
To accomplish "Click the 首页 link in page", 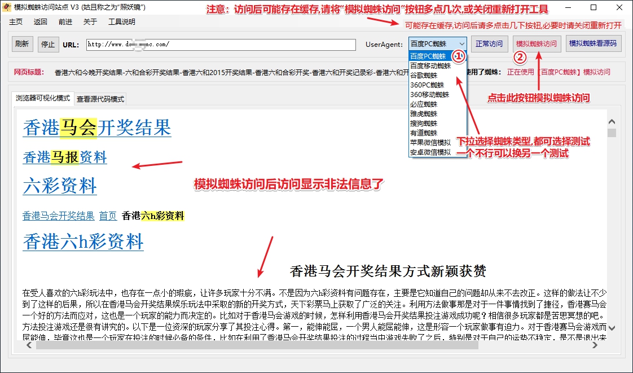I will 108,216.
